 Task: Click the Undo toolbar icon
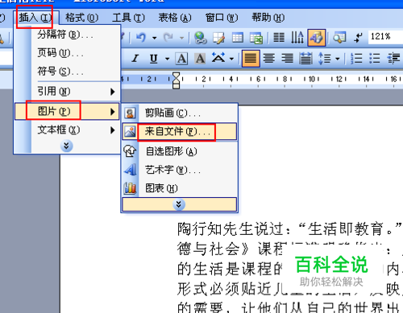tap(141, 38)
